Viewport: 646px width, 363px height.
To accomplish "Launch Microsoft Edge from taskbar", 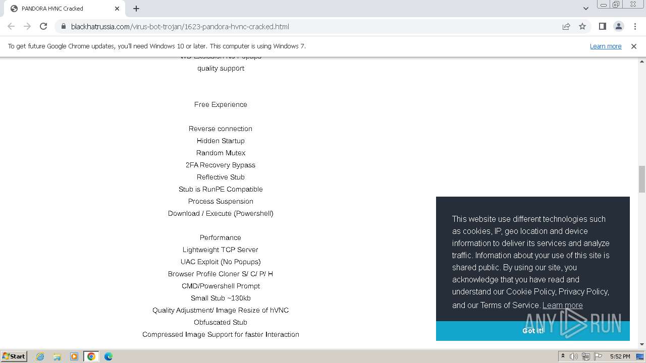I will (109, 356).
